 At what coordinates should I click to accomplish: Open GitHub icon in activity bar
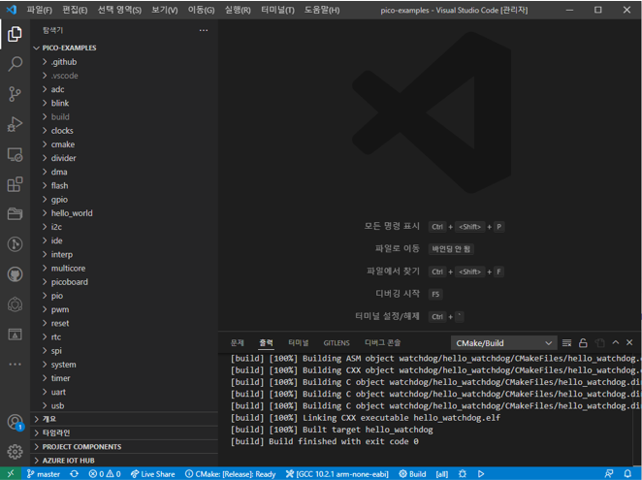[x=15, y=274]
